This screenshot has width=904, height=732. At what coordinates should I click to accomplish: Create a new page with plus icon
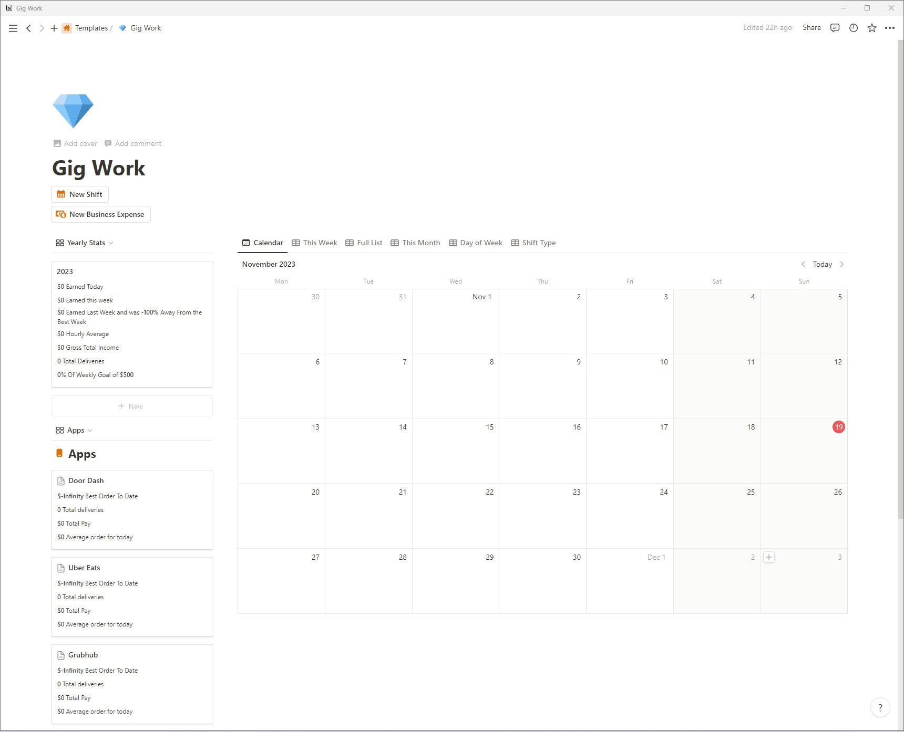54,28
